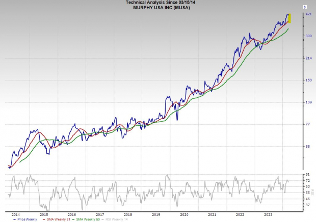Select the 2021 label on the time axis

[x=212, y=215]
